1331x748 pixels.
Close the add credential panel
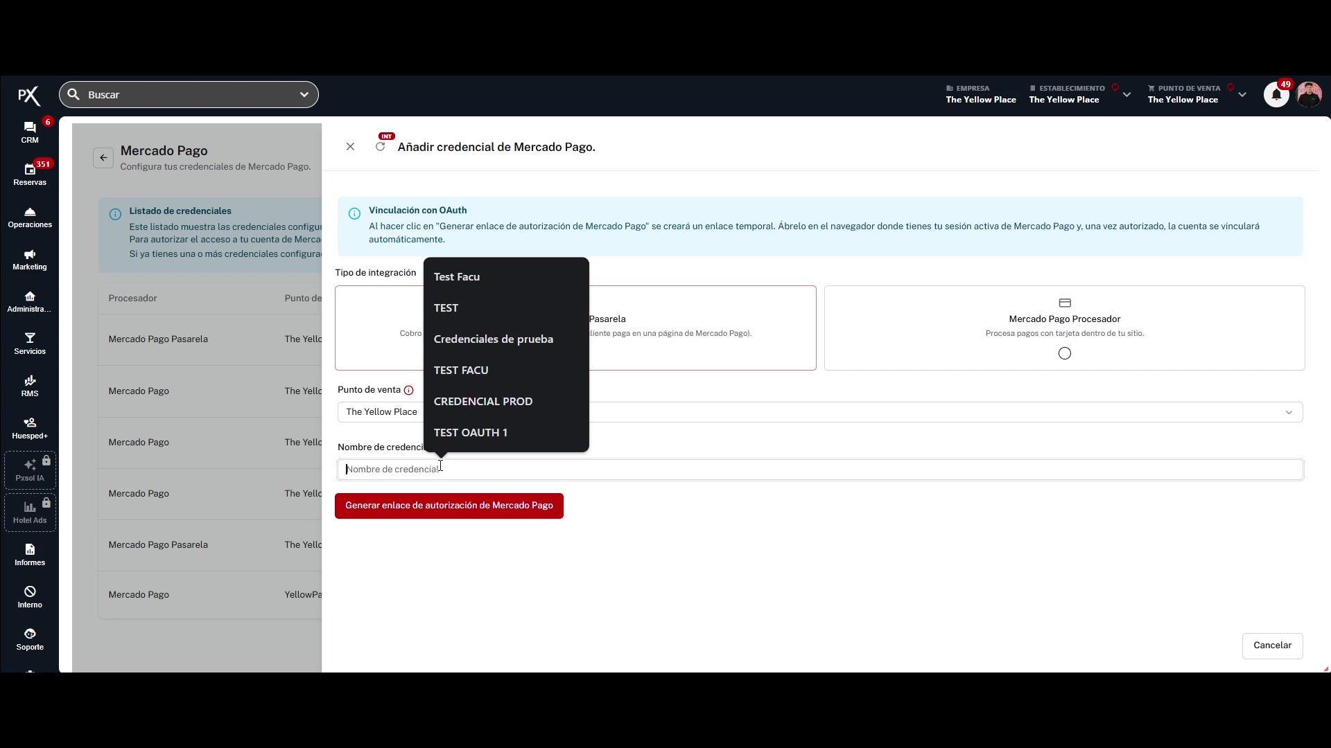(x=350, y=147)
